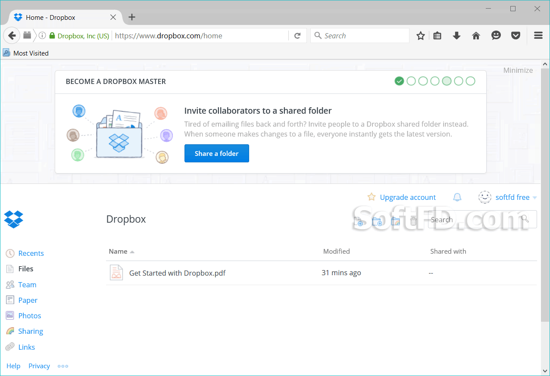The height and width of the screenshot is (376, 550).
Task: Click the upload file icon
Action: 358,221
